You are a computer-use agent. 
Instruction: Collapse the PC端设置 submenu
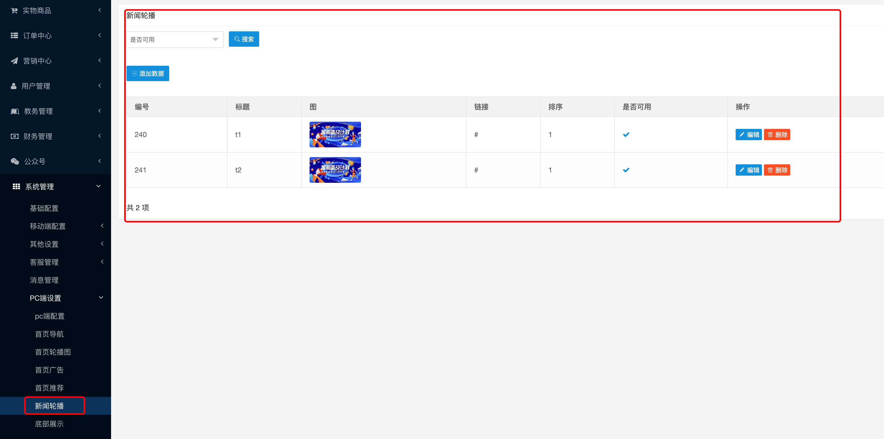click(101, 298)
